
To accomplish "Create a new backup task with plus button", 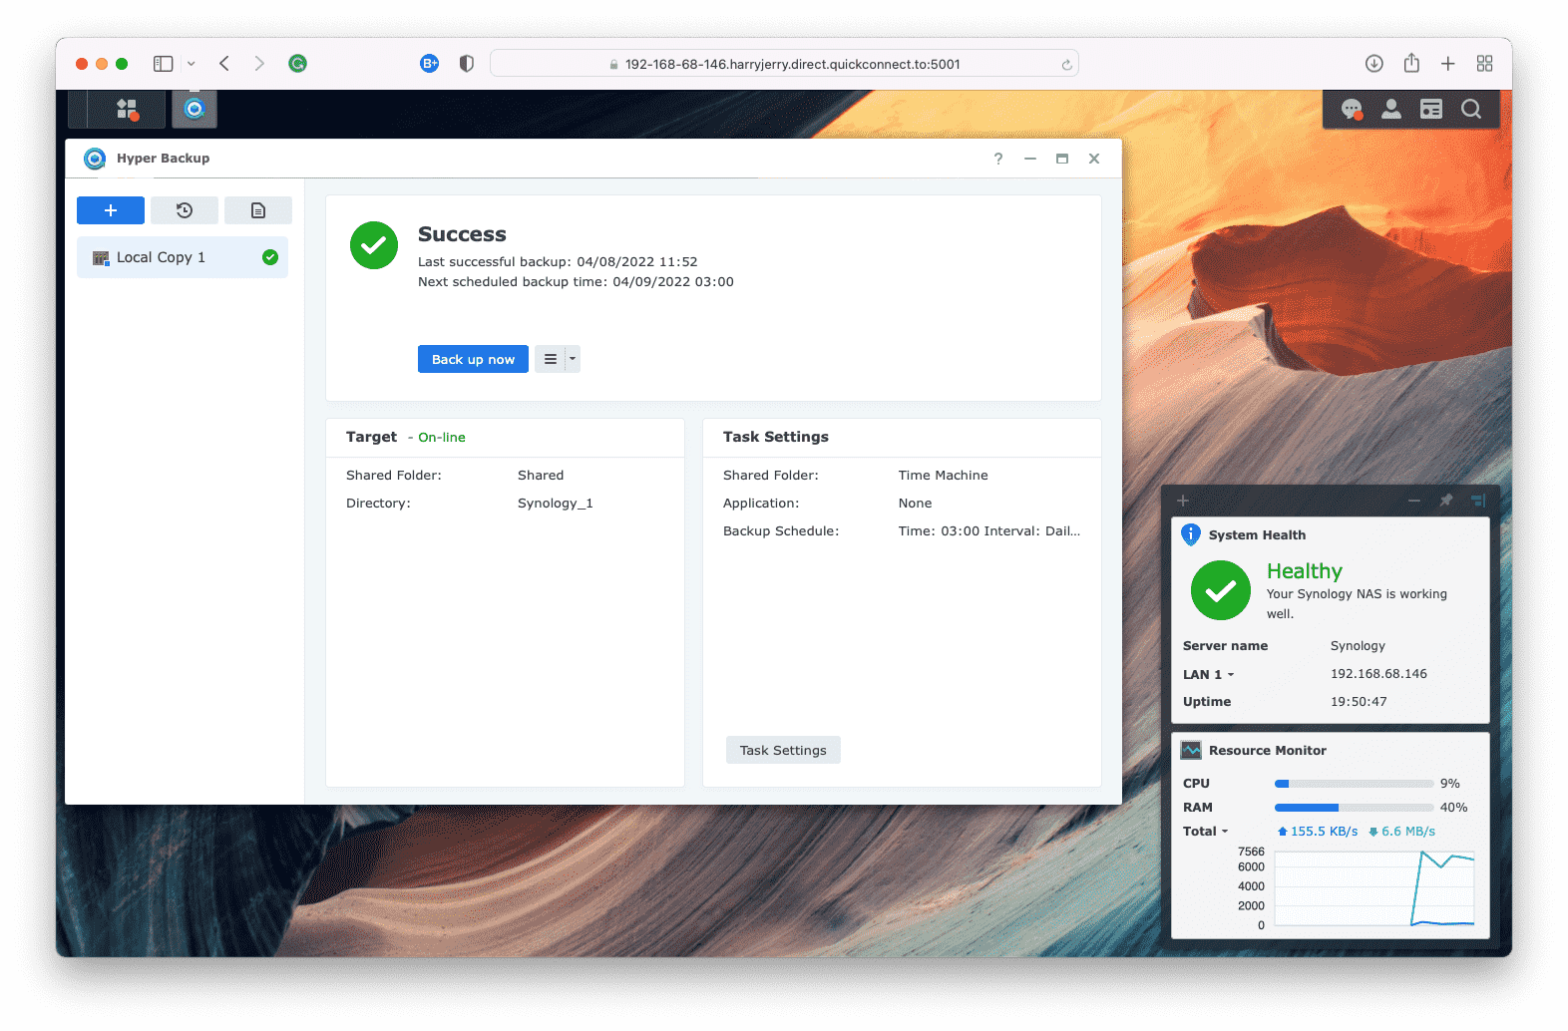I will [111, 210].
